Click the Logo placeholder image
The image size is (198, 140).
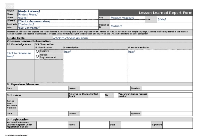tap(10, 6)
